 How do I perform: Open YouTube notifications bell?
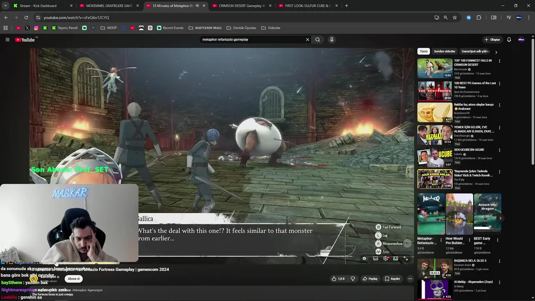click(x=509, y=40)
